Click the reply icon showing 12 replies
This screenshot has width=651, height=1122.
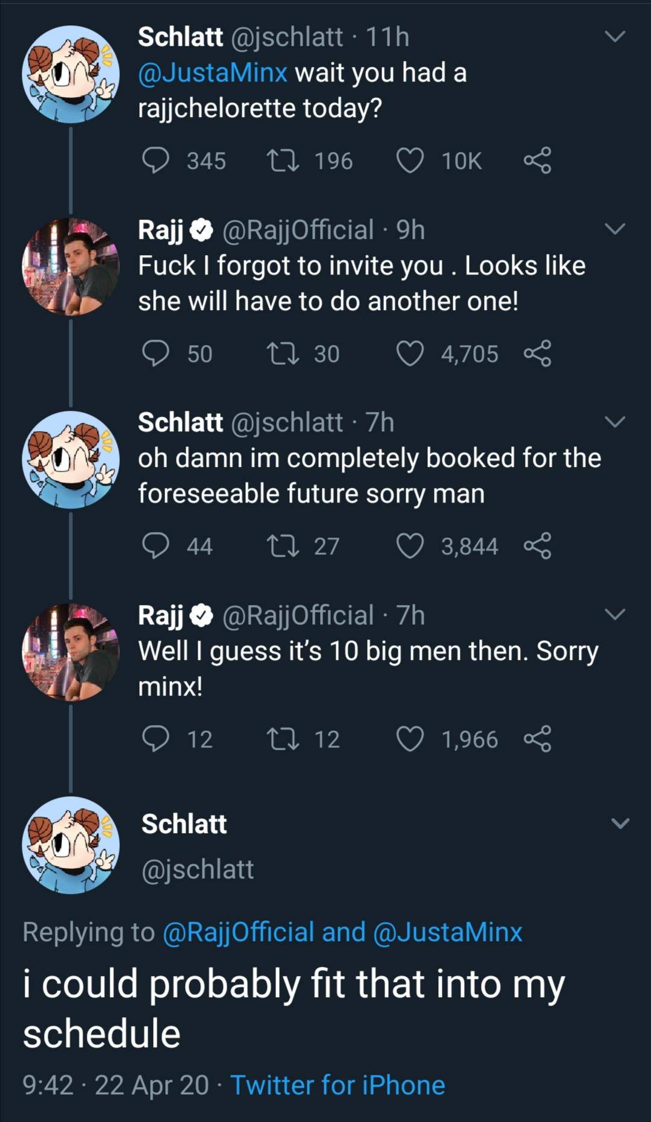click(158, 740)
